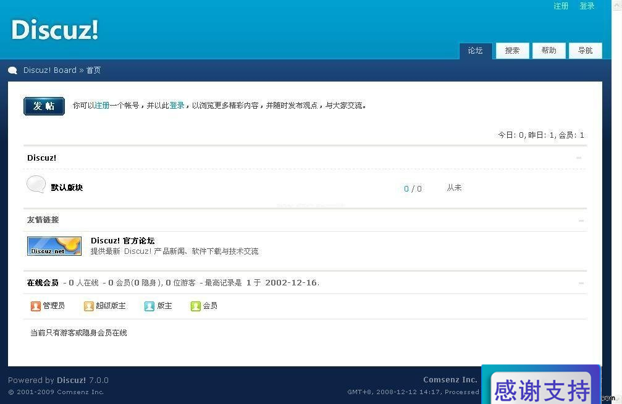
Task: Click the 0 / 0 post count
Action: [x=413, y=189]
